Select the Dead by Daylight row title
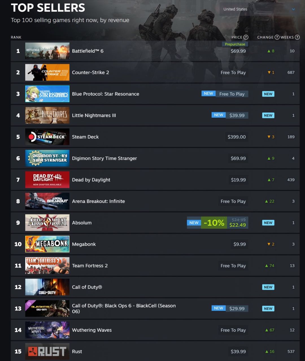 [91, 180]
